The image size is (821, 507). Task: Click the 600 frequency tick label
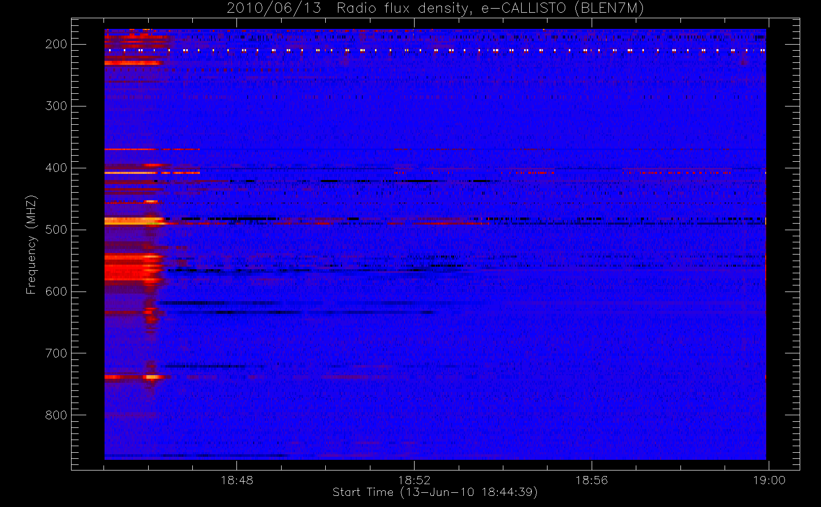click(x=56, y=292)
